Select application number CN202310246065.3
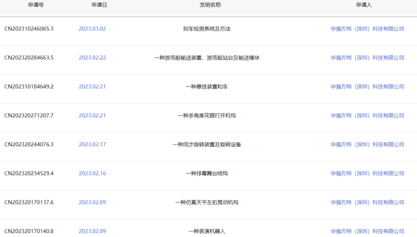The height and width of the screenshot is (237, 417). click(x=29, y=29)
